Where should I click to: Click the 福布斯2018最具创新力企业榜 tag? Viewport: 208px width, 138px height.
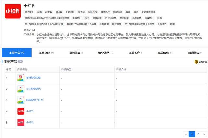click(82, 24)
